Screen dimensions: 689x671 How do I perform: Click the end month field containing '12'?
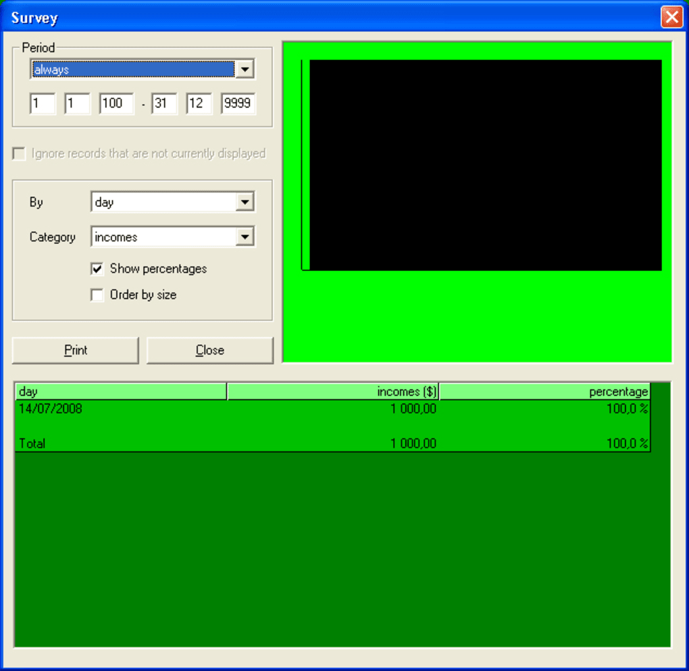pyautogui.click(x=199, y=103)
